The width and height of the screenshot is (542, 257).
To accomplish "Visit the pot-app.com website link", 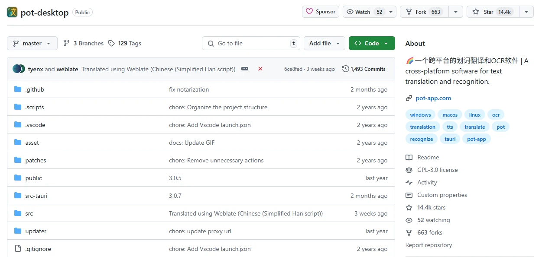I will (433, 98).
